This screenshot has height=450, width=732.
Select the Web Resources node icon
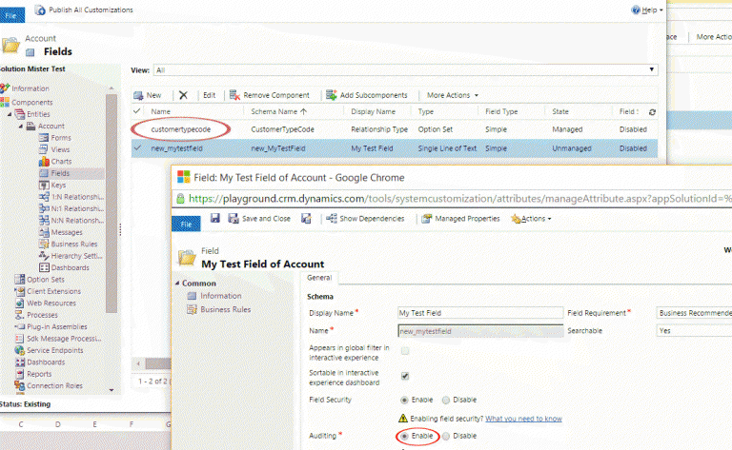click(20, 303)
